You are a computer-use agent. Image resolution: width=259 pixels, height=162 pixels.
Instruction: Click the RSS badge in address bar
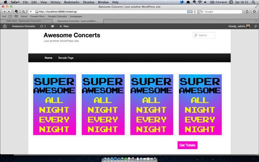(190, 12)
